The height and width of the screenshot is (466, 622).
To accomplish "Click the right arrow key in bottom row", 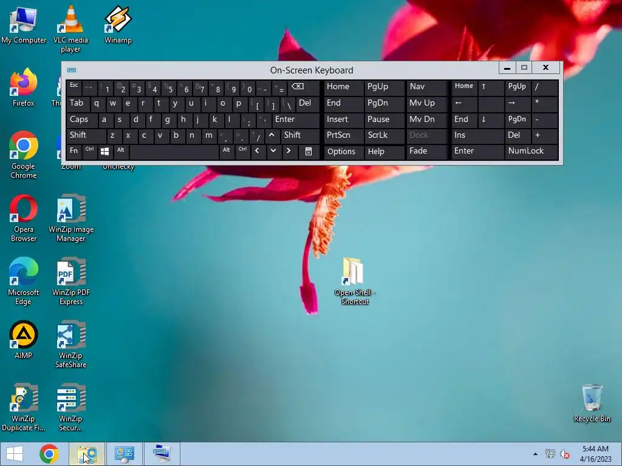I will coord(289,151).
